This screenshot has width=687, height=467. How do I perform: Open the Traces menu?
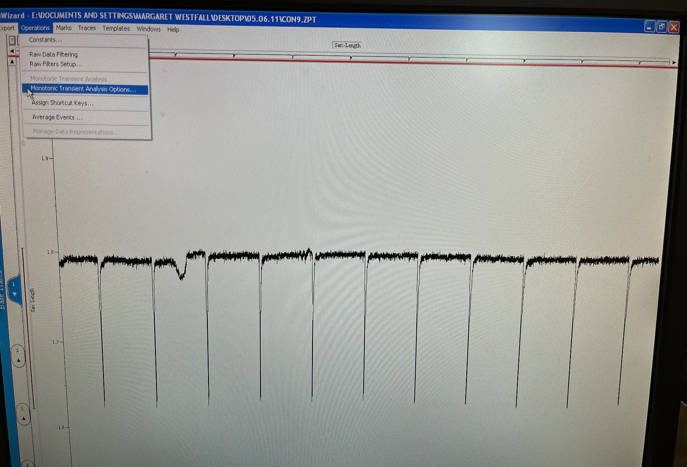click(87, 28)
